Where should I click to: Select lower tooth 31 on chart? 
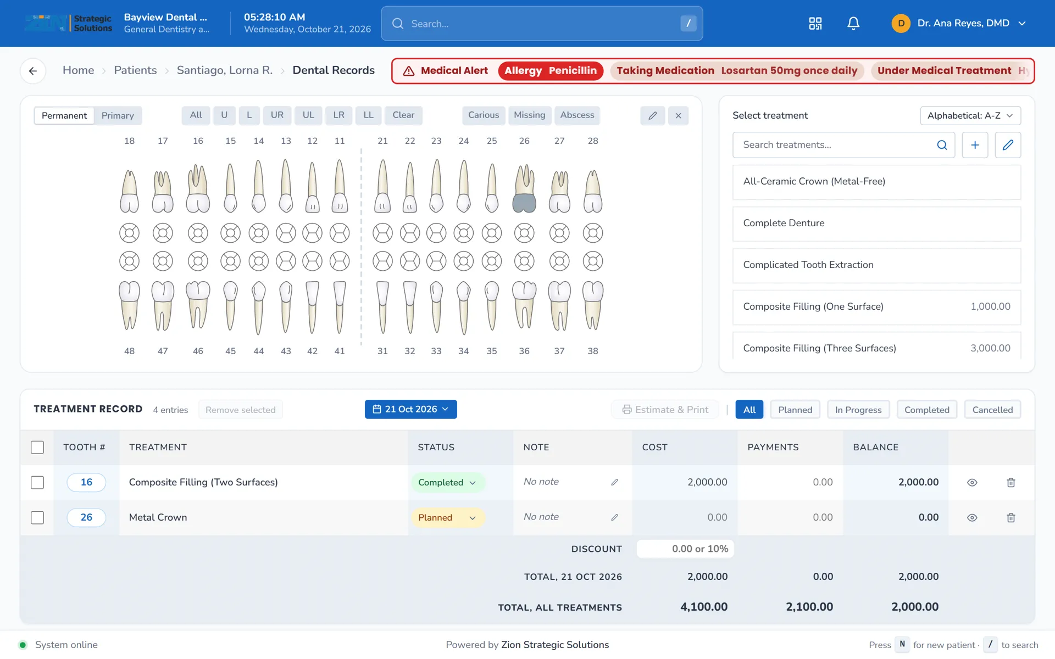click(382, 307)
